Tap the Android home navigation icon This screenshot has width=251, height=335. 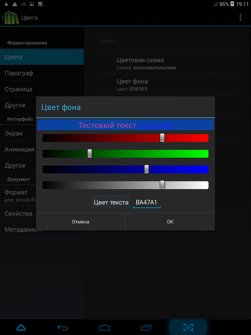(x=105, y=327)
